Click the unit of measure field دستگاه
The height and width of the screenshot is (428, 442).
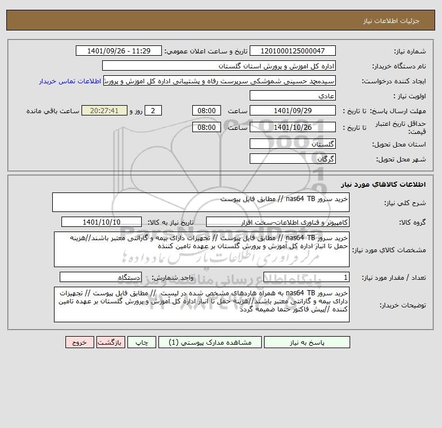[x=100, y=277]
